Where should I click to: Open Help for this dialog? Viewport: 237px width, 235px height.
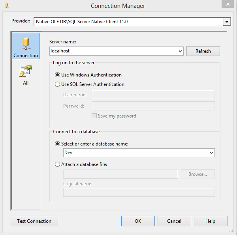(x=211, y=221)
